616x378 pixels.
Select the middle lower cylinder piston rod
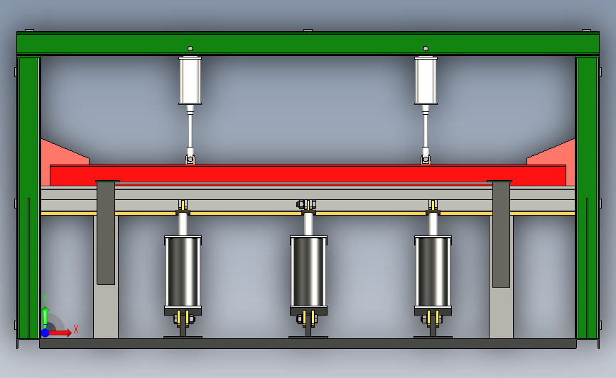coord(308,224)
